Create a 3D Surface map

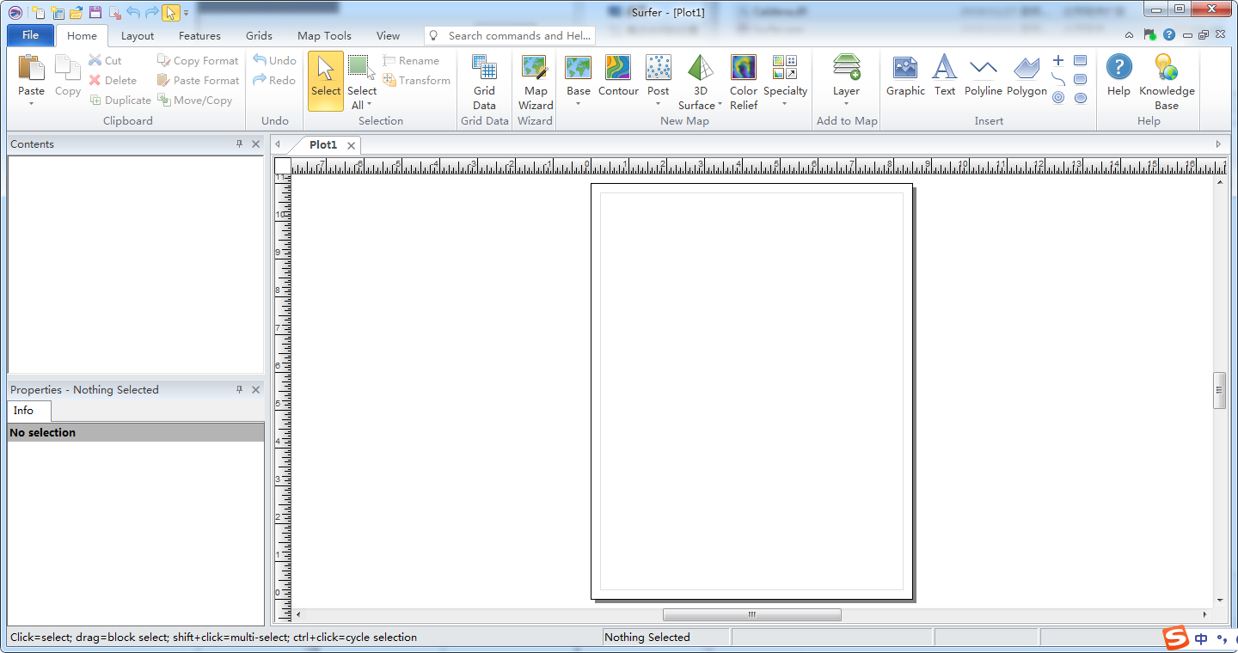701,82
